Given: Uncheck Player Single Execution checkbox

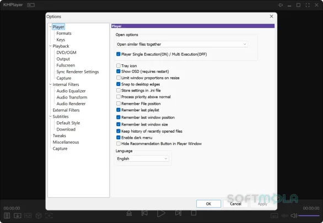Looking at the screenshot, I should (x=119, y=54).
